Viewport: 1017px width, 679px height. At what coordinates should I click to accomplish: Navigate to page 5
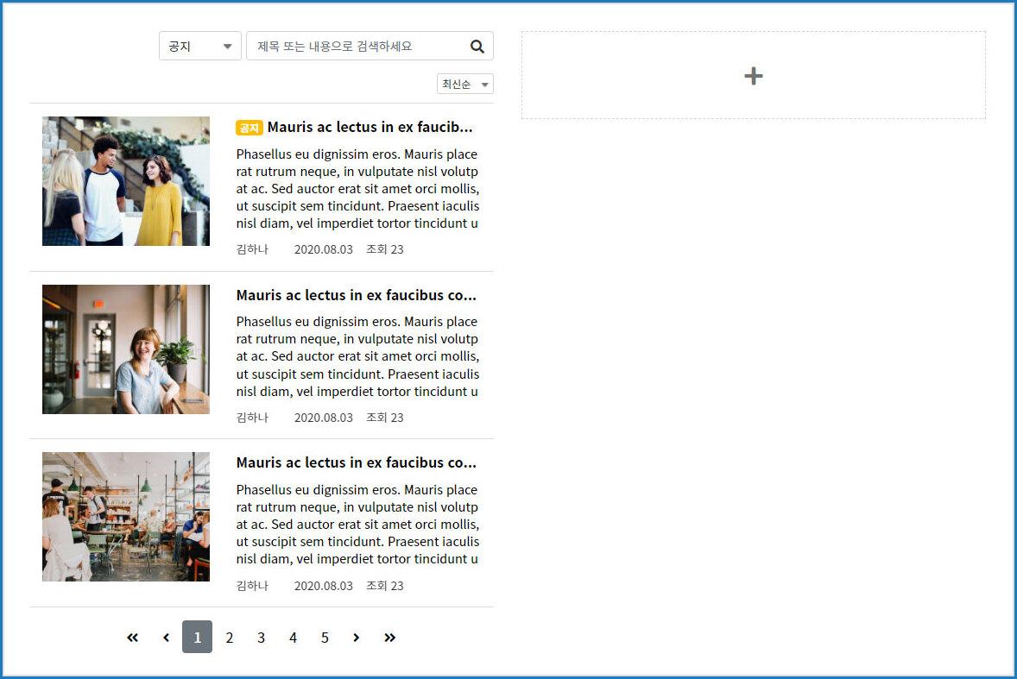pos(325,638)
